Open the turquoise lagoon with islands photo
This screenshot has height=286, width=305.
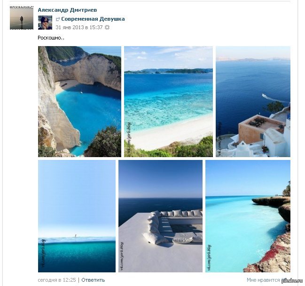pyautogui.click(x=168, y=102)
